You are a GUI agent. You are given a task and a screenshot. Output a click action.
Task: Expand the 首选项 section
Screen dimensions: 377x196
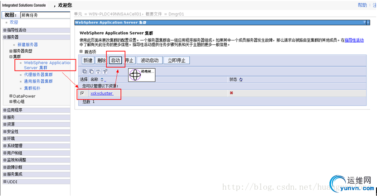pyautogui.click(x=81, y=52)
